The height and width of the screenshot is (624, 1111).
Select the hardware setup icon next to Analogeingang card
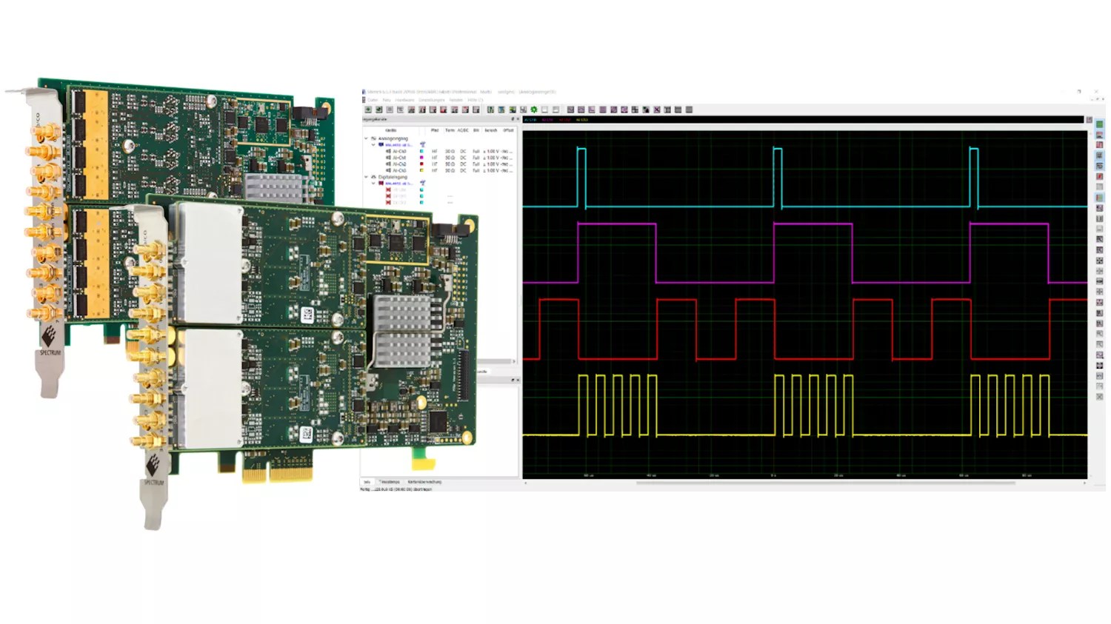pyautogui.click(x=423, y=144)
